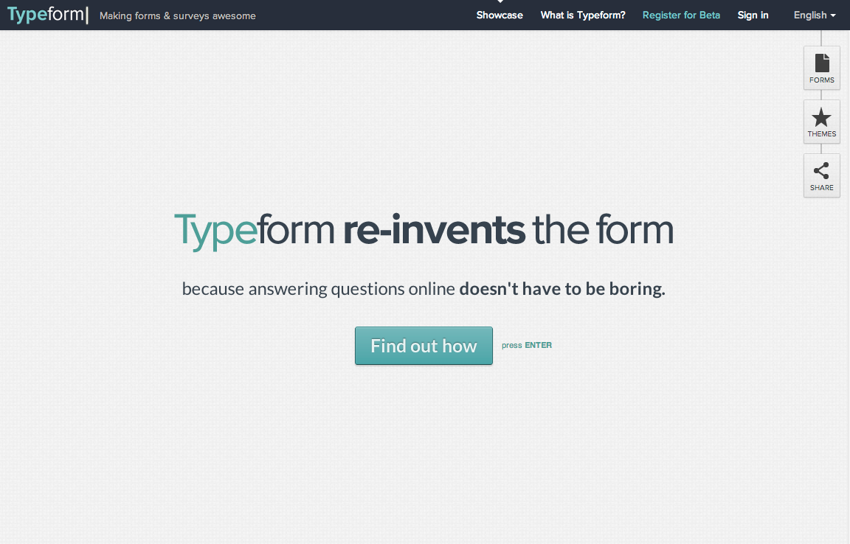This screenshot has height=544, width=850.
Task: Click the Typeform logo in header
Action: coord(48,15)
